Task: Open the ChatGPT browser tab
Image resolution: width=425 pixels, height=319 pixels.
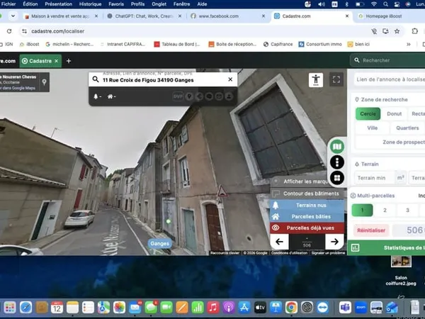Action: tap(145, 16)
